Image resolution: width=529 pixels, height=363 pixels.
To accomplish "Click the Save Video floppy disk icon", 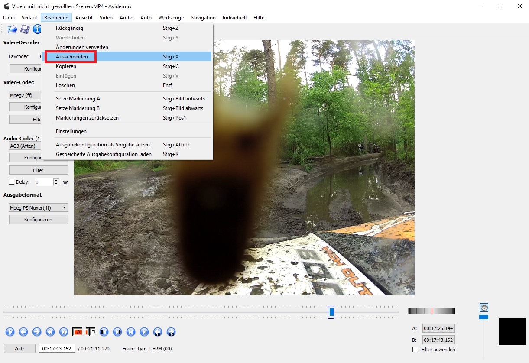I will 25,29.
